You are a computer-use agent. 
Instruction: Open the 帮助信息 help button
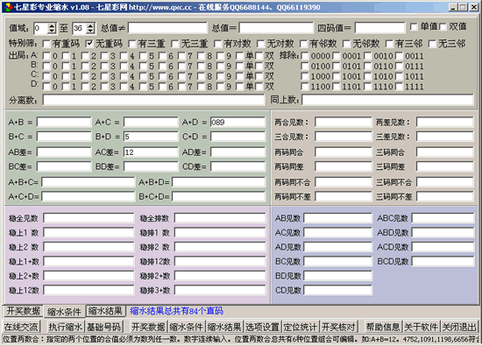[383, 327]
